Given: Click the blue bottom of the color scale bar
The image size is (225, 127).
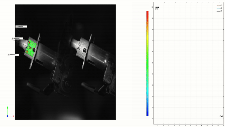Looking at the screenshot, I should click(147, 114).
